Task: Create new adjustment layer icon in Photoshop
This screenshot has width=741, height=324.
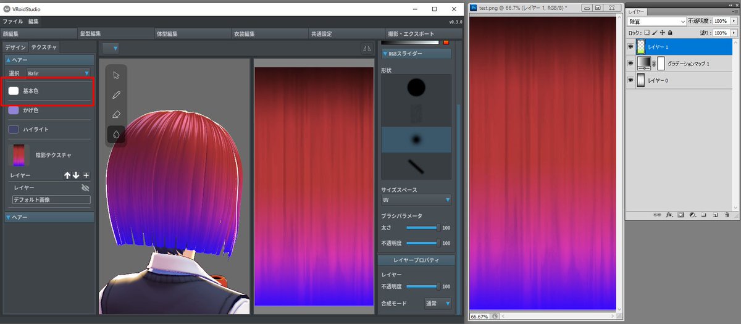Action: pyautogui.click(x=692, y=215)
